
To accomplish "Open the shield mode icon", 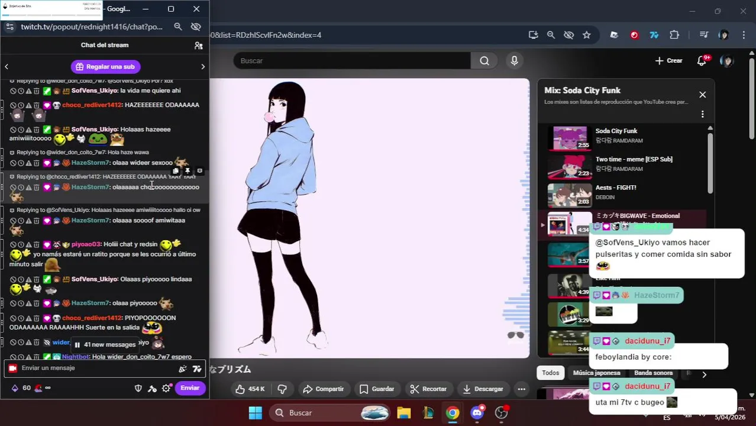I will tap(138, 389).
